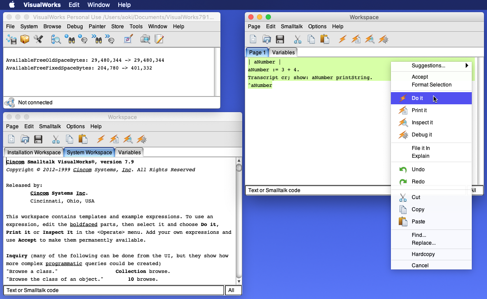487x299 pixels.
Task: Click the Text or Smalltalk code field in System Workspace window
Action: click(113, 290)
